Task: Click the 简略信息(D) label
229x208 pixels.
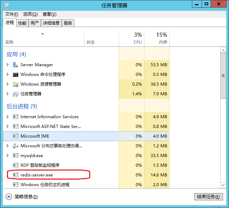Action: [x=26, y=197]
